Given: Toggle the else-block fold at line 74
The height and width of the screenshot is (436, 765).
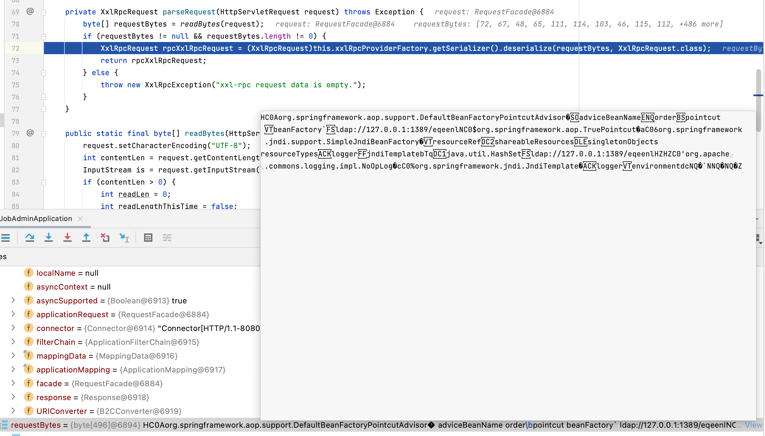Looking at the screenshot, I should click(44, 73).
